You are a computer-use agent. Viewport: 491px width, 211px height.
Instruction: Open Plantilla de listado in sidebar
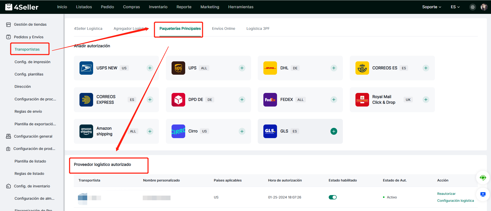(30, 161)
